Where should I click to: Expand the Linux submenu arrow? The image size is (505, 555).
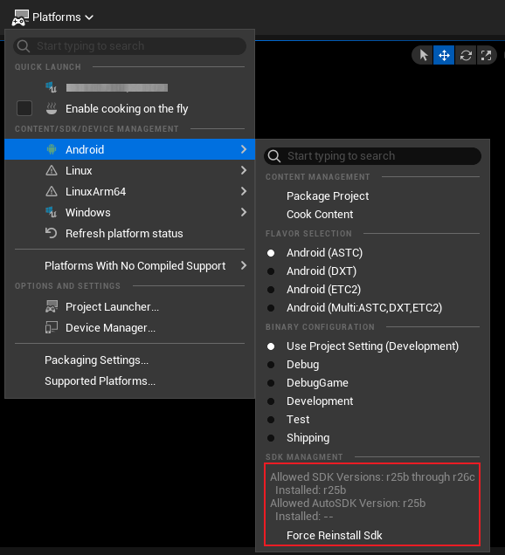click(x=244, y=171)
